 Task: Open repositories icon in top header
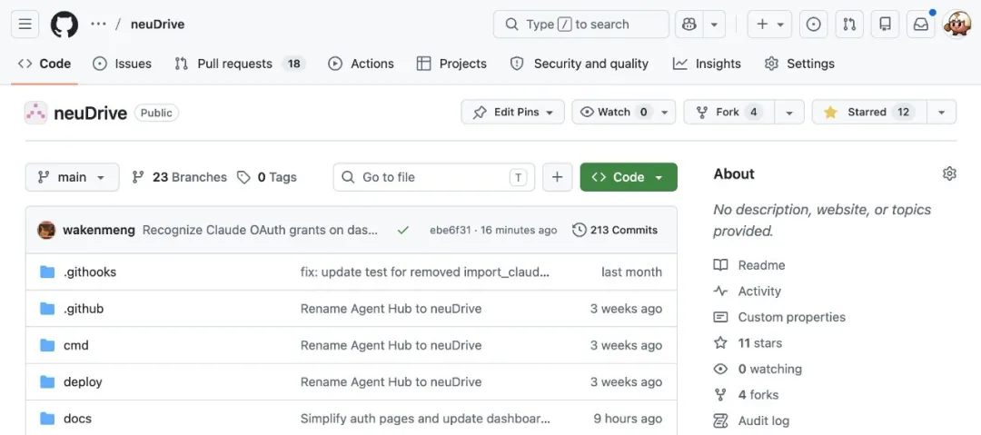point(885,25)
